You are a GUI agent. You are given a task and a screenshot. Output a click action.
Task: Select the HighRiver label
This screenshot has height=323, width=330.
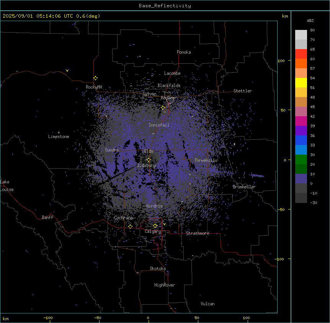[165, 285]
